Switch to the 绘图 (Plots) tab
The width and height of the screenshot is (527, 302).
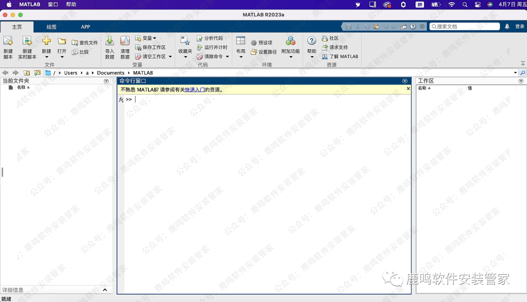click(51, 27)
